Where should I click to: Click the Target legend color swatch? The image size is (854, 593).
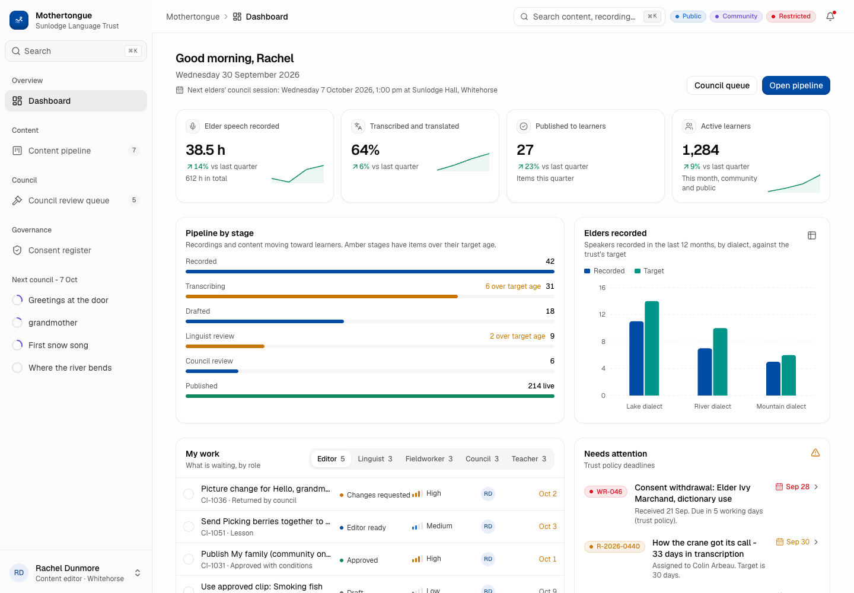point(638,271)
